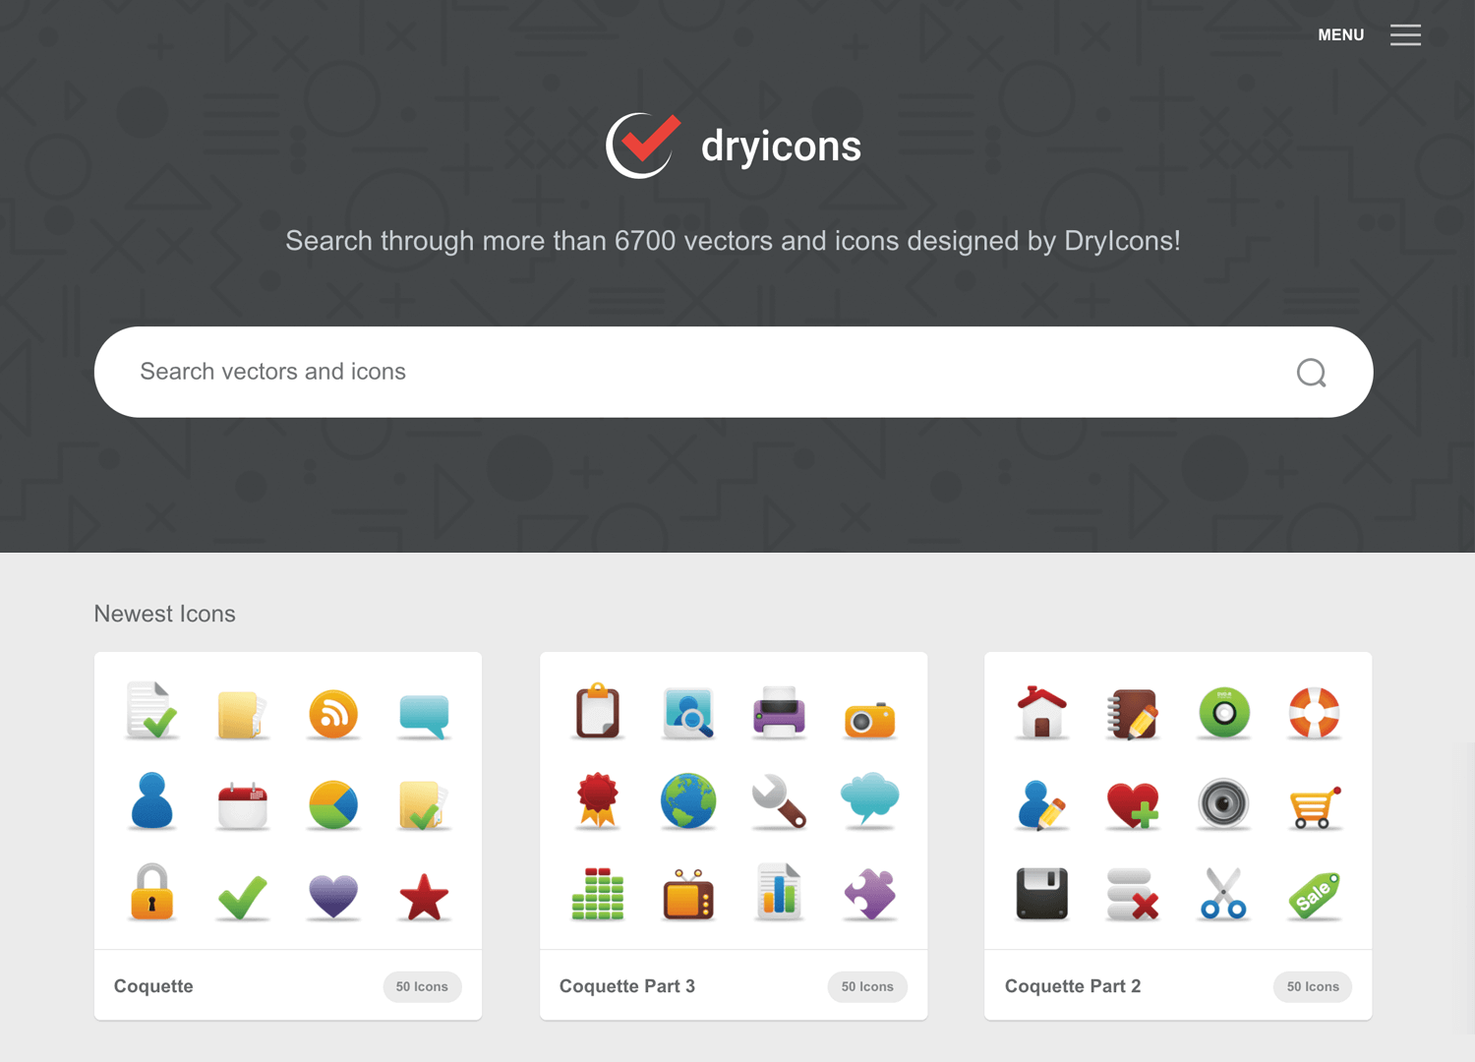Select the green Sale tag icon
1475x1062 pixels.
(x=1314, y=895)
